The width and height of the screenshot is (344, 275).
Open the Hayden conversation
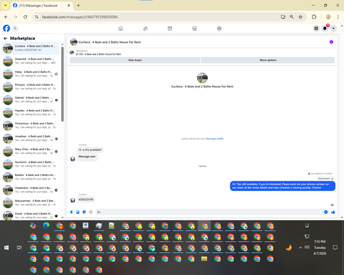[30, 113]
